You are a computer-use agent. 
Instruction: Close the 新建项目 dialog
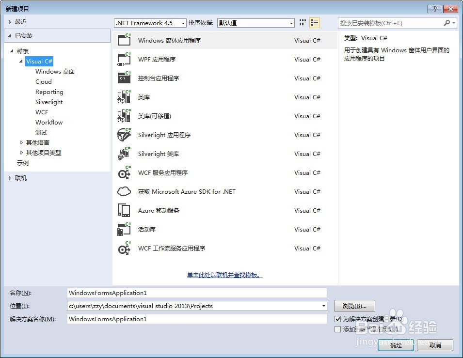pyautogui.click(x=450, y=9)
